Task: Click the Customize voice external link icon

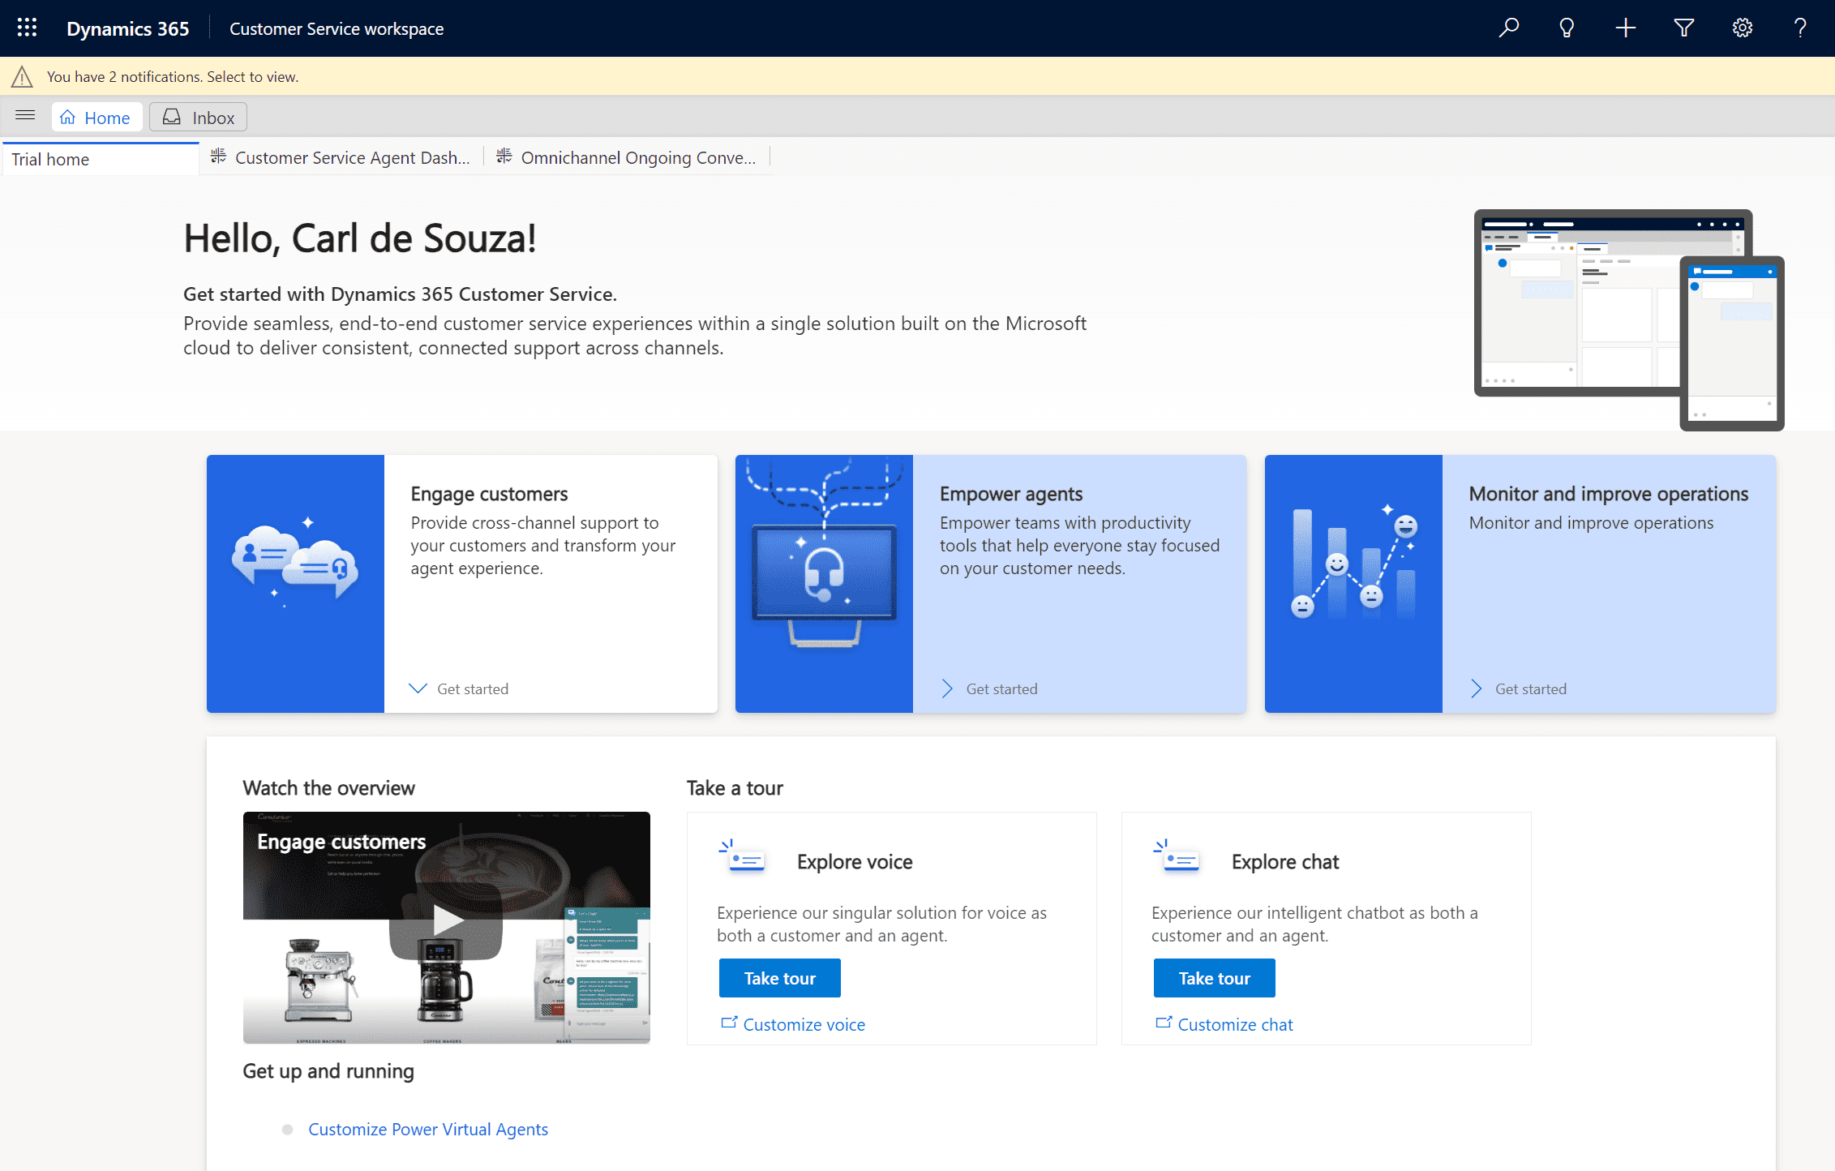Action: tap(729, 1023)
